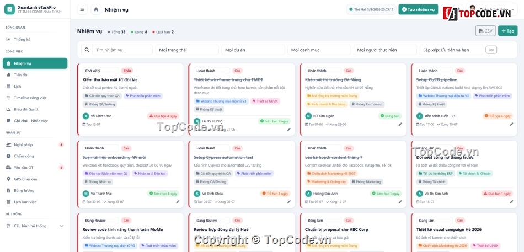Open Thiết kế visual campaign Hè 2026 title
The image size is (524, 252).
(449, 229)
